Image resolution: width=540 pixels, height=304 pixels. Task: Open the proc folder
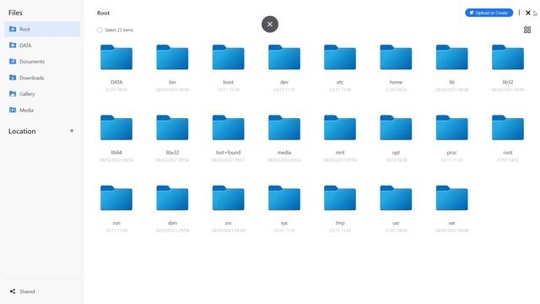click(x=452, y=128)
